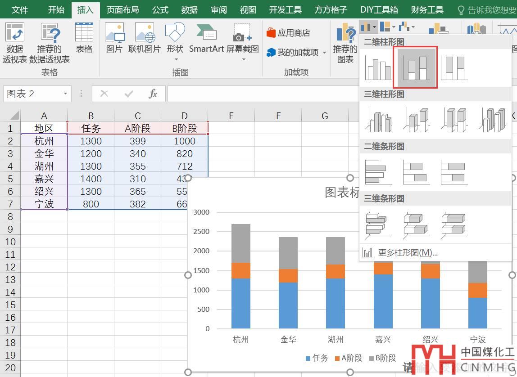Expand the name box dropdown arrow
The height and width of the screenshot is (377, 517).
coord(65,94)
